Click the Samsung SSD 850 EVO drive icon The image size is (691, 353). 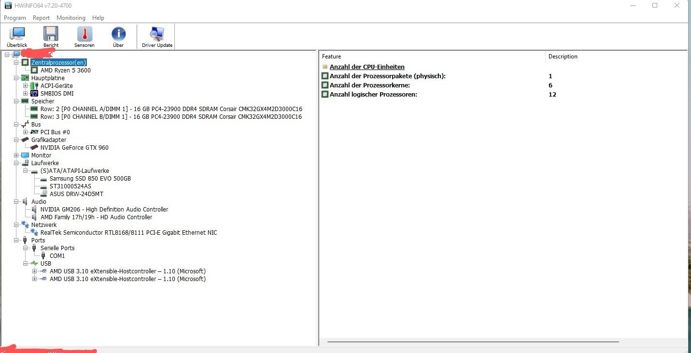click(x=43, y=179)
